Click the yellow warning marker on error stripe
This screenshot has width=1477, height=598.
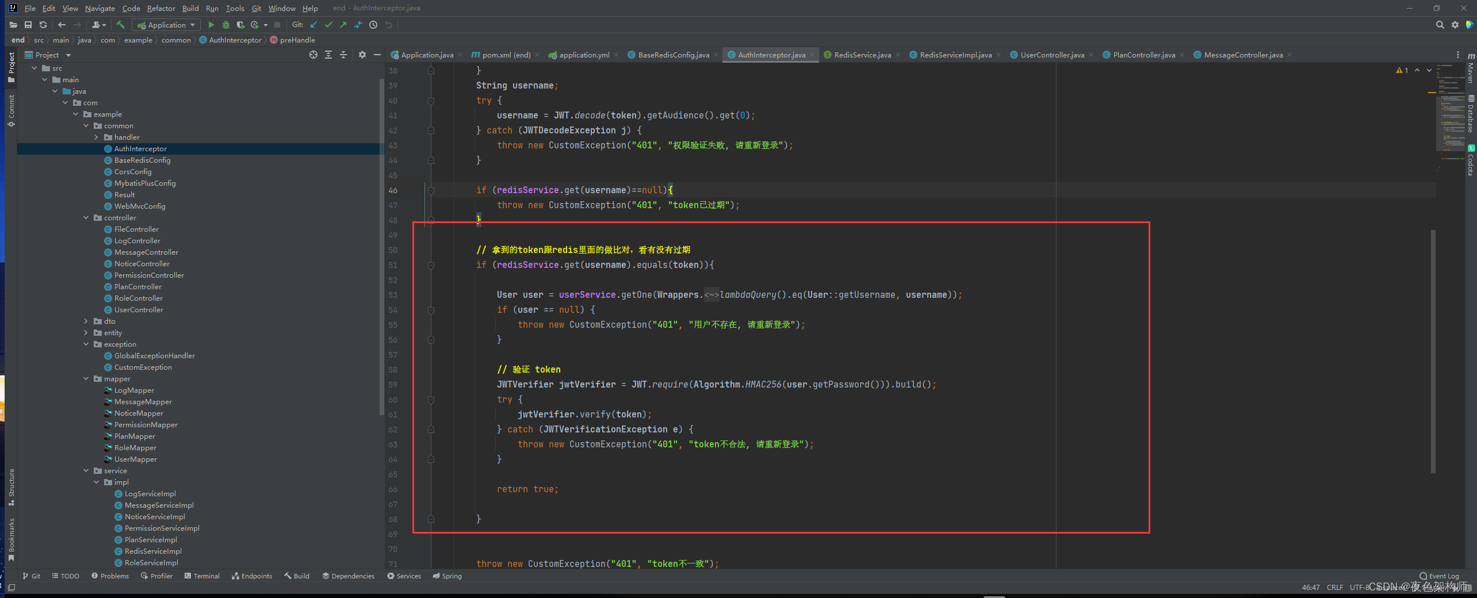click(1431, 92)
